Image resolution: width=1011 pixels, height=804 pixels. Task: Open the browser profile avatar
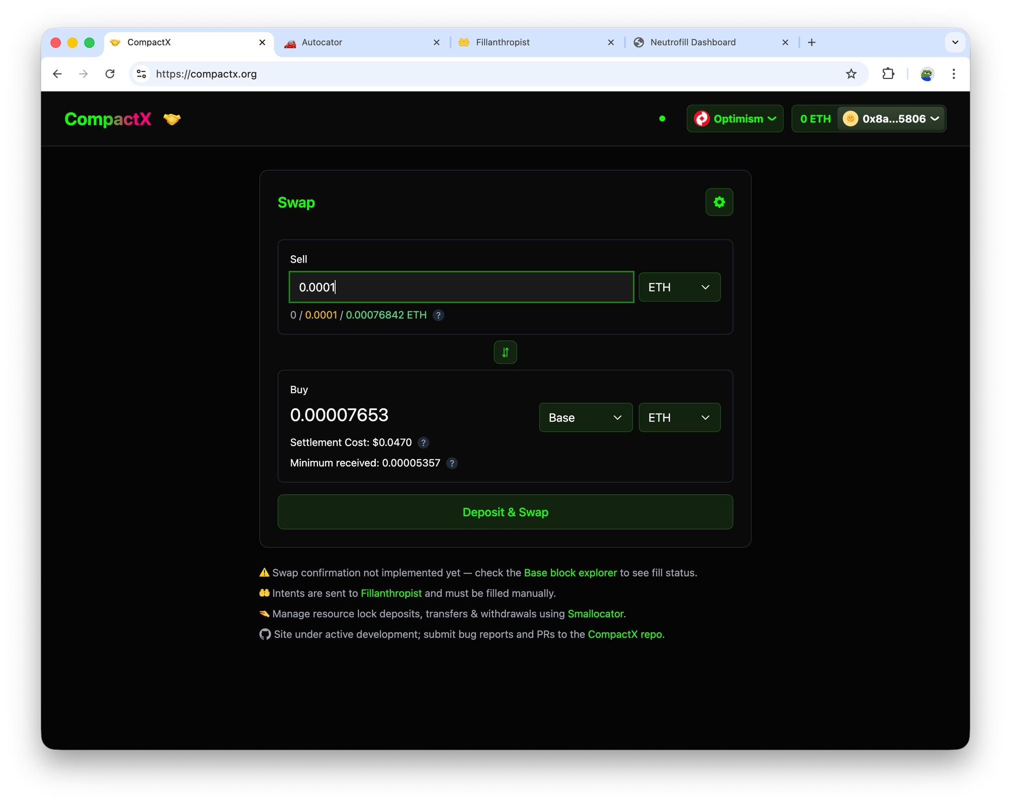(927, 74)
